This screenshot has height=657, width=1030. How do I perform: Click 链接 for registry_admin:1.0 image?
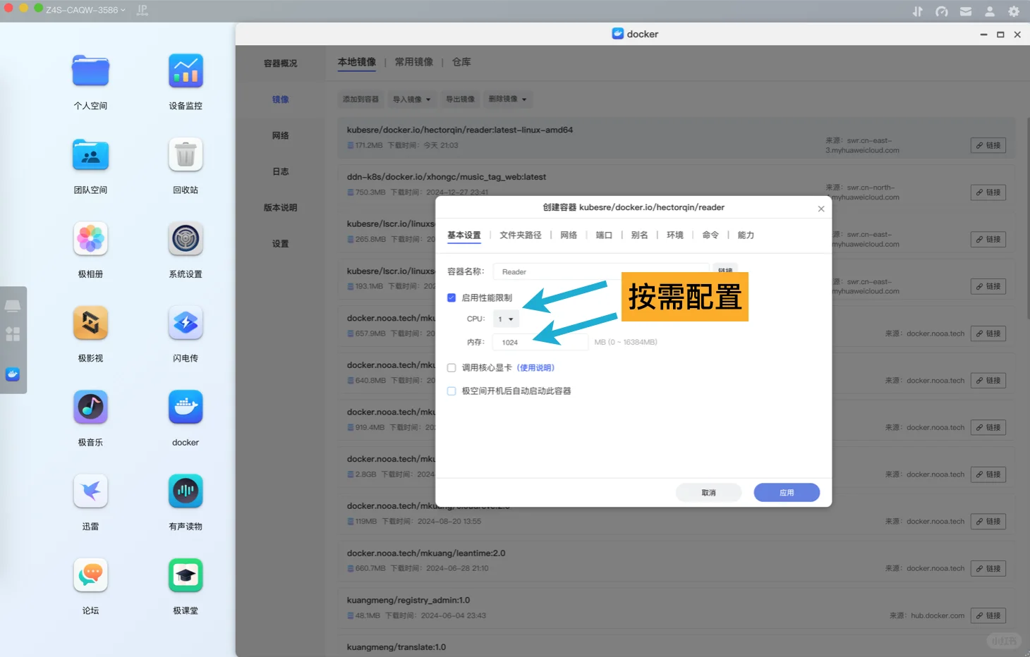988,615
